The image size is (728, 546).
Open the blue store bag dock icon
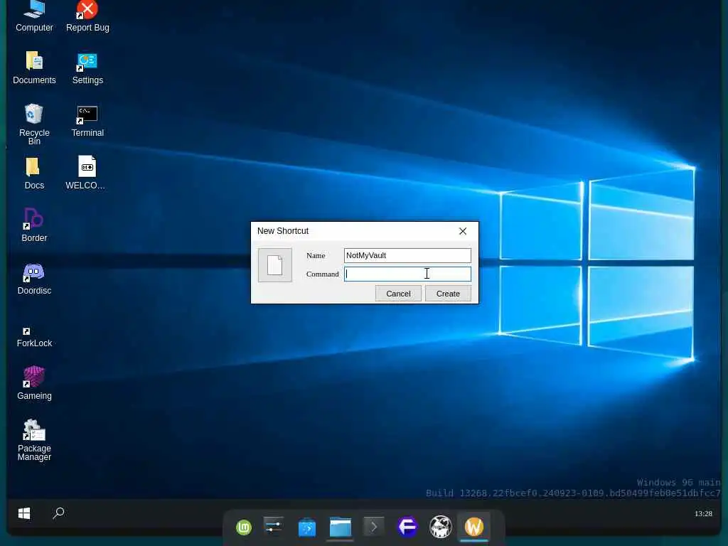coord(307,527)
